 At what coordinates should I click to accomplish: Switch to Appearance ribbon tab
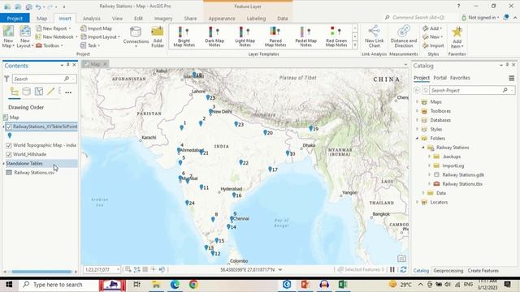(222, 19)
